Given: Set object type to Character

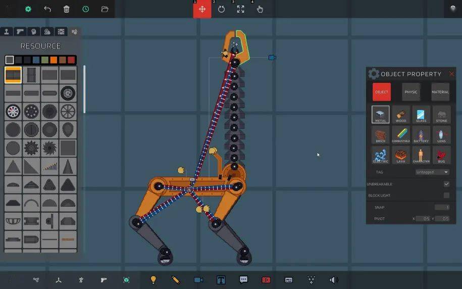Looking at the screenshot, I should click(421, 155).
